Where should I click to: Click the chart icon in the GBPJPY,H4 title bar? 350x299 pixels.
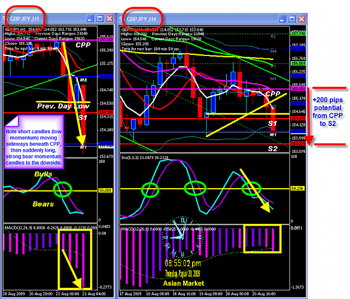[x=122, y=19]
